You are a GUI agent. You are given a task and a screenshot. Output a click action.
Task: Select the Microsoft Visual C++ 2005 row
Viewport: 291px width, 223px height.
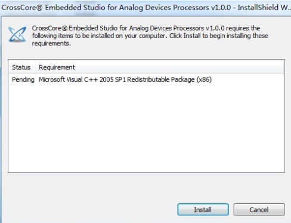coord(146,79)
